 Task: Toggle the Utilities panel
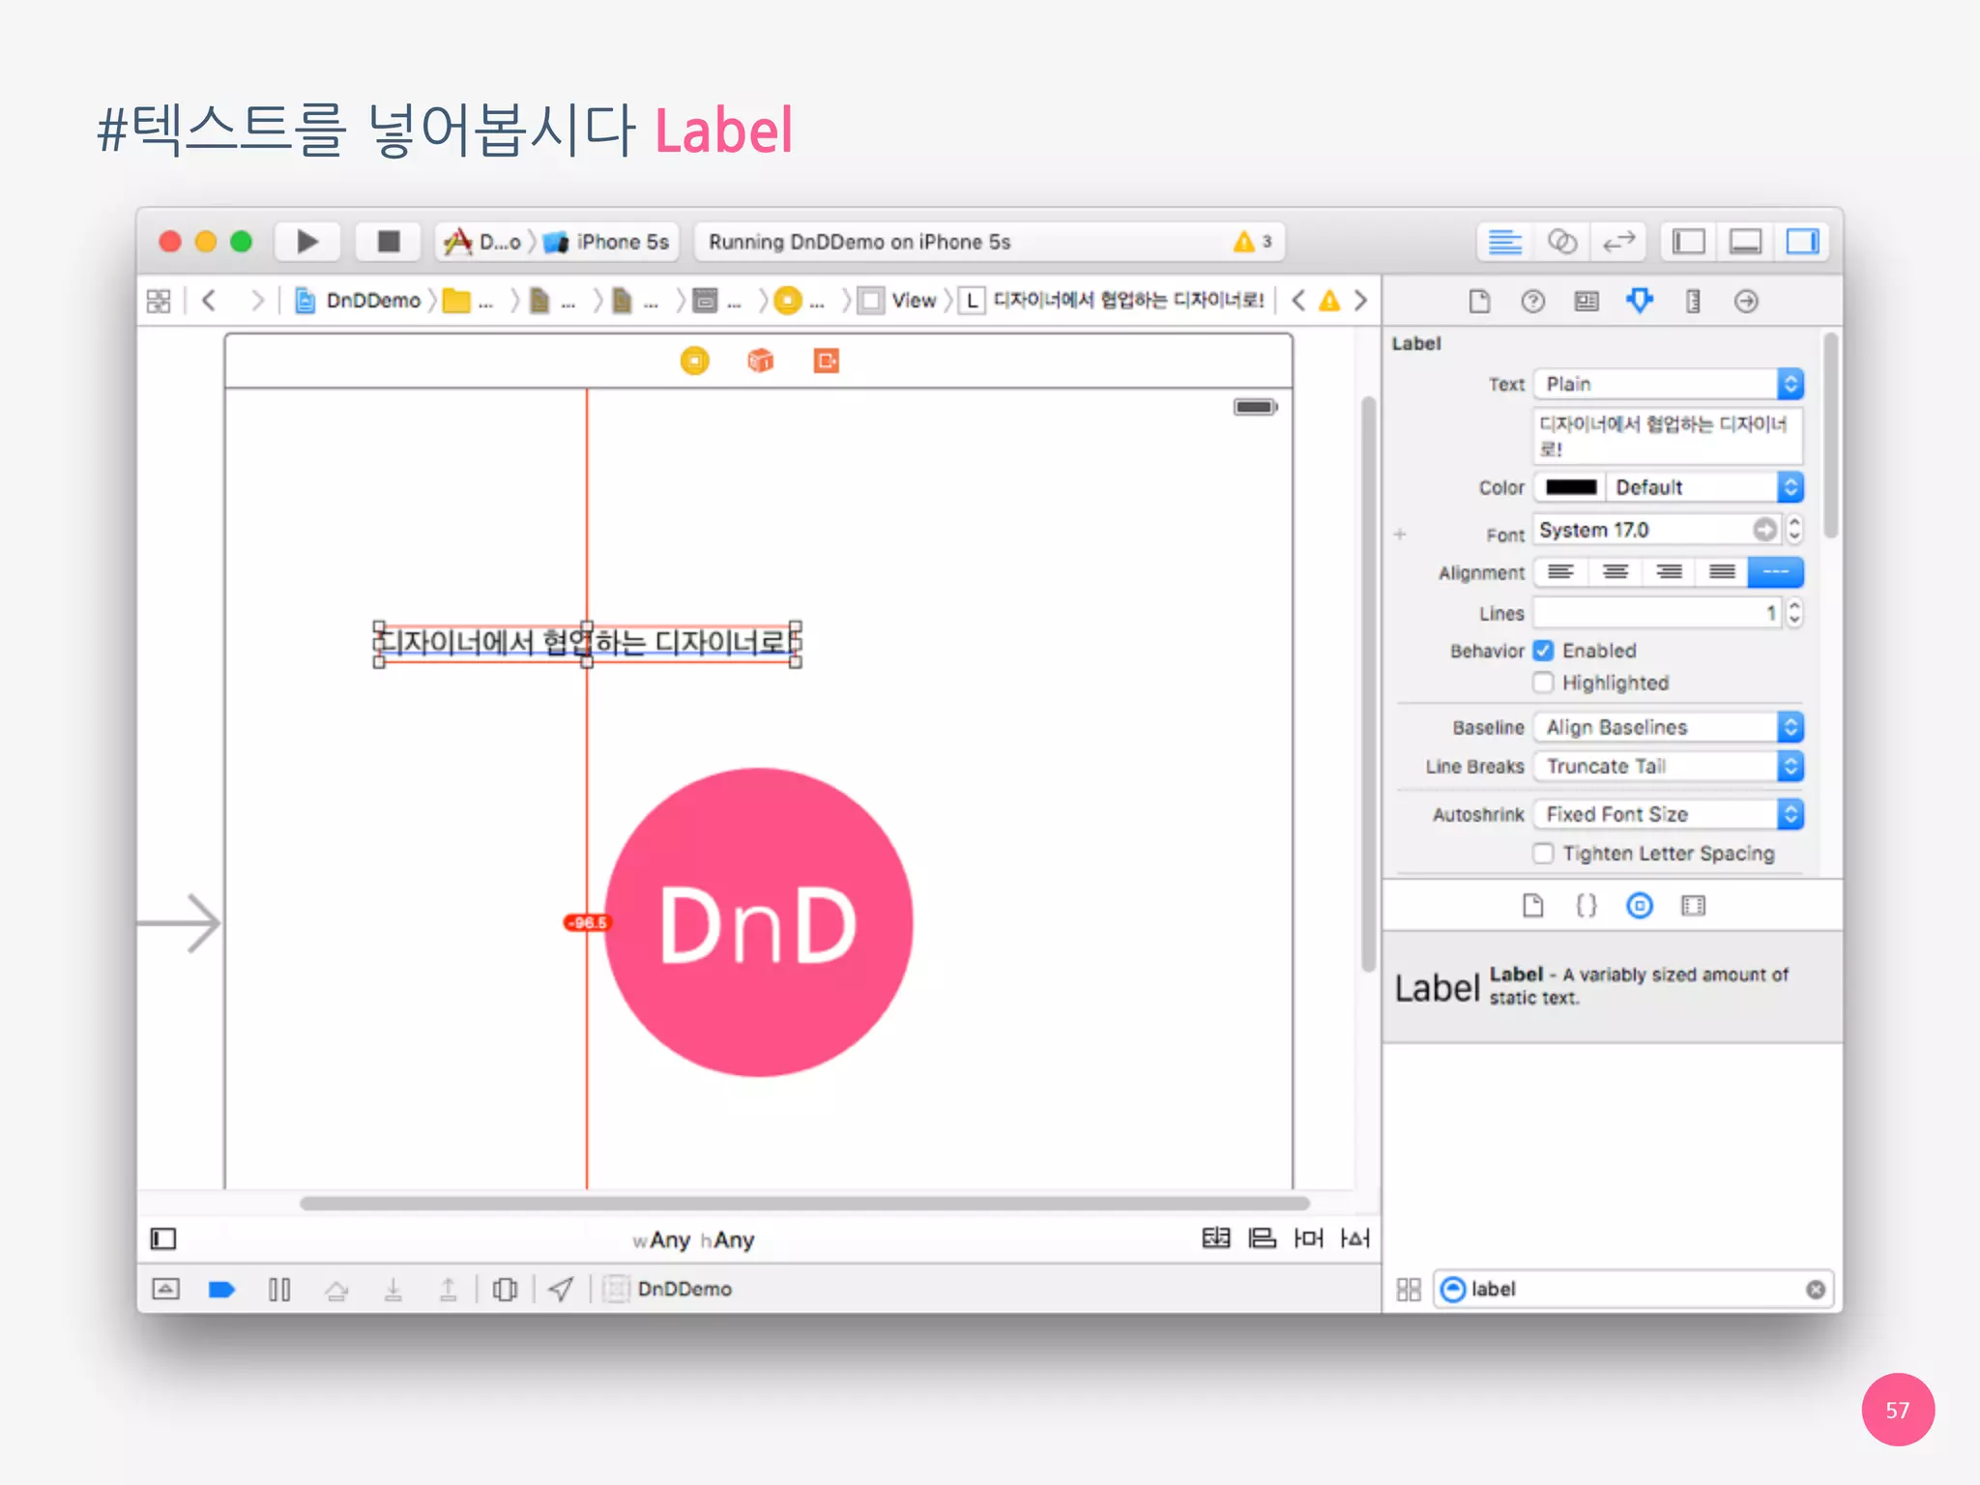pyautogui.click(x=1802, y=242)
